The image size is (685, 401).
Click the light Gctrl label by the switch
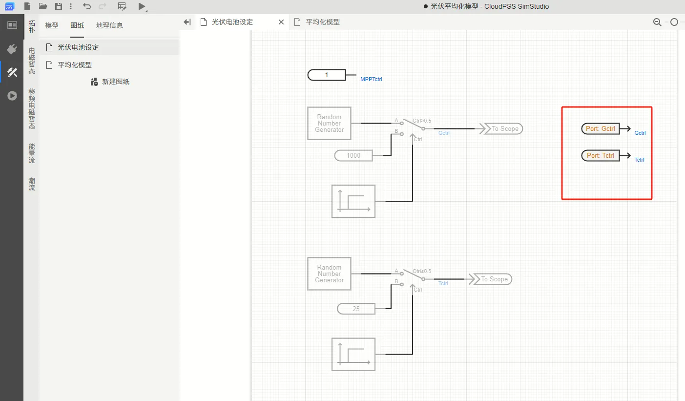pos(444,133)
